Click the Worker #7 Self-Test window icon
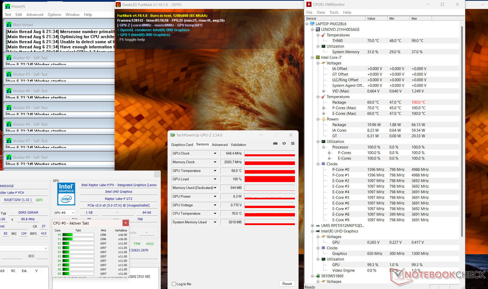This screenshot has height=289, width=488. pyautogui.click(x=9, y=141)
